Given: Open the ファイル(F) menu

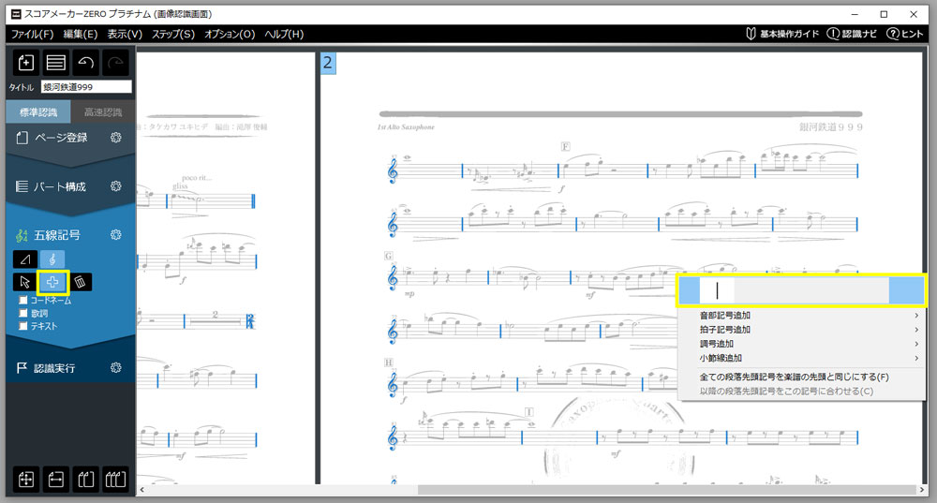Looking at the screenshot, I should coord(32,34).
